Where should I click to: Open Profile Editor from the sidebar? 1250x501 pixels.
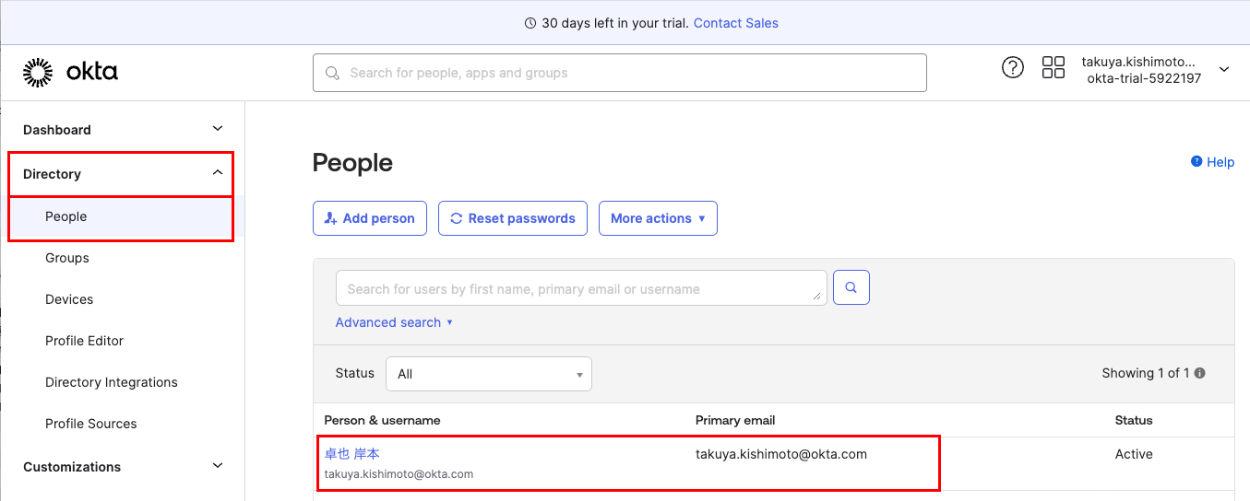tap(84, 341)
